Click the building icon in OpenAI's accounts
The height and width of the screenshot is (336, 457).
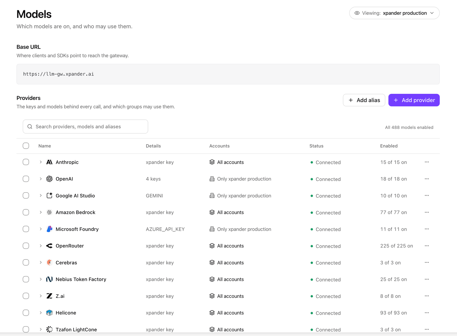pyautogui.click(x=212, y=179)
